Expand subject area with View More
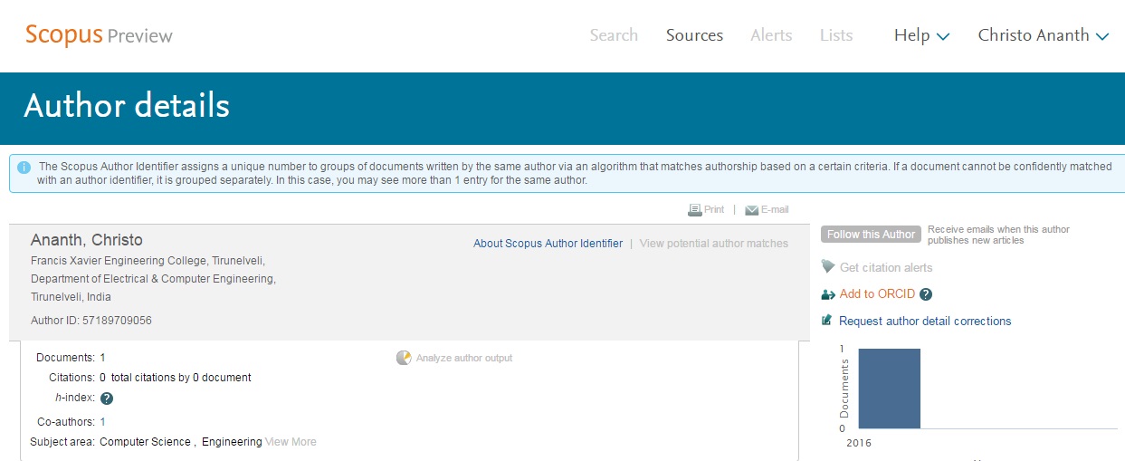The image size is (1125, 461). click(x=291, y=442)
